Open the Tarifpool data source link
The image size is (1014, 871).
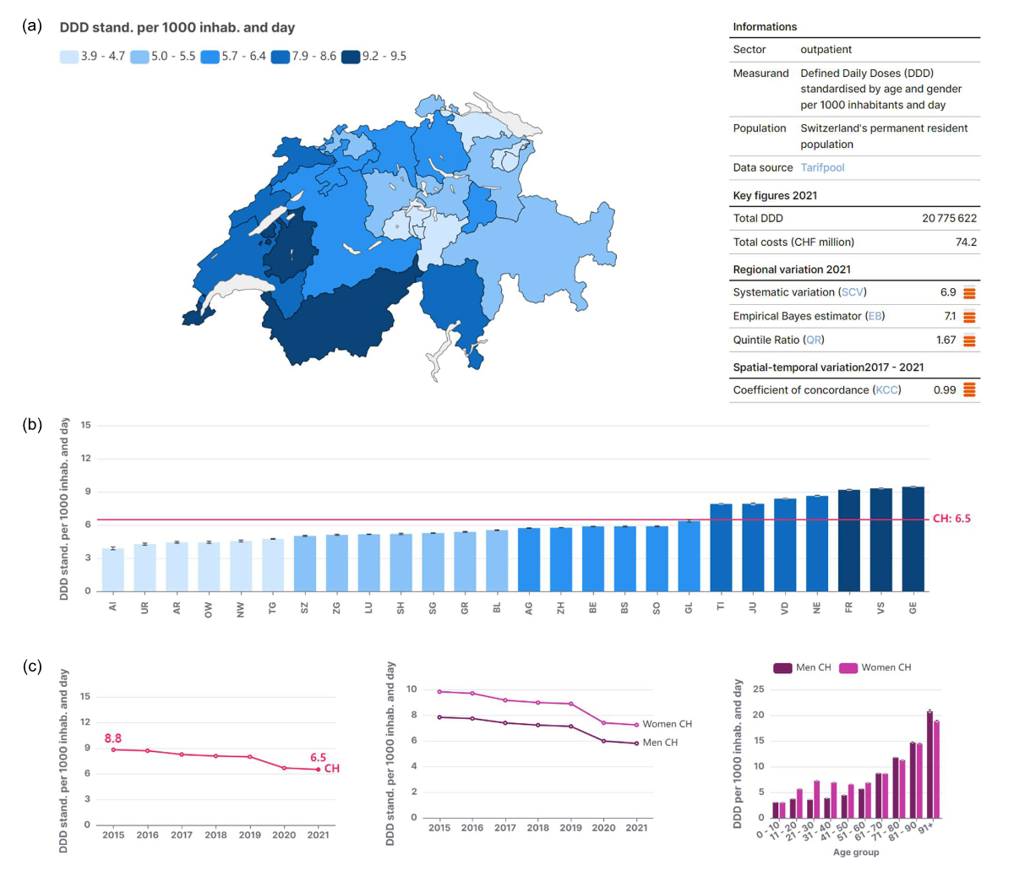click(x=822, y=167)
